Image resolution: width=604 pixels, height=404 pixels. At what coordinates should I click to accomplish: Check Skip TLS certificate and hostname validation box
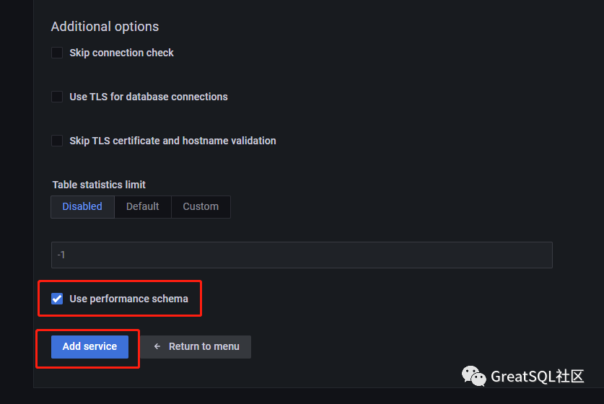click(57, 141)
